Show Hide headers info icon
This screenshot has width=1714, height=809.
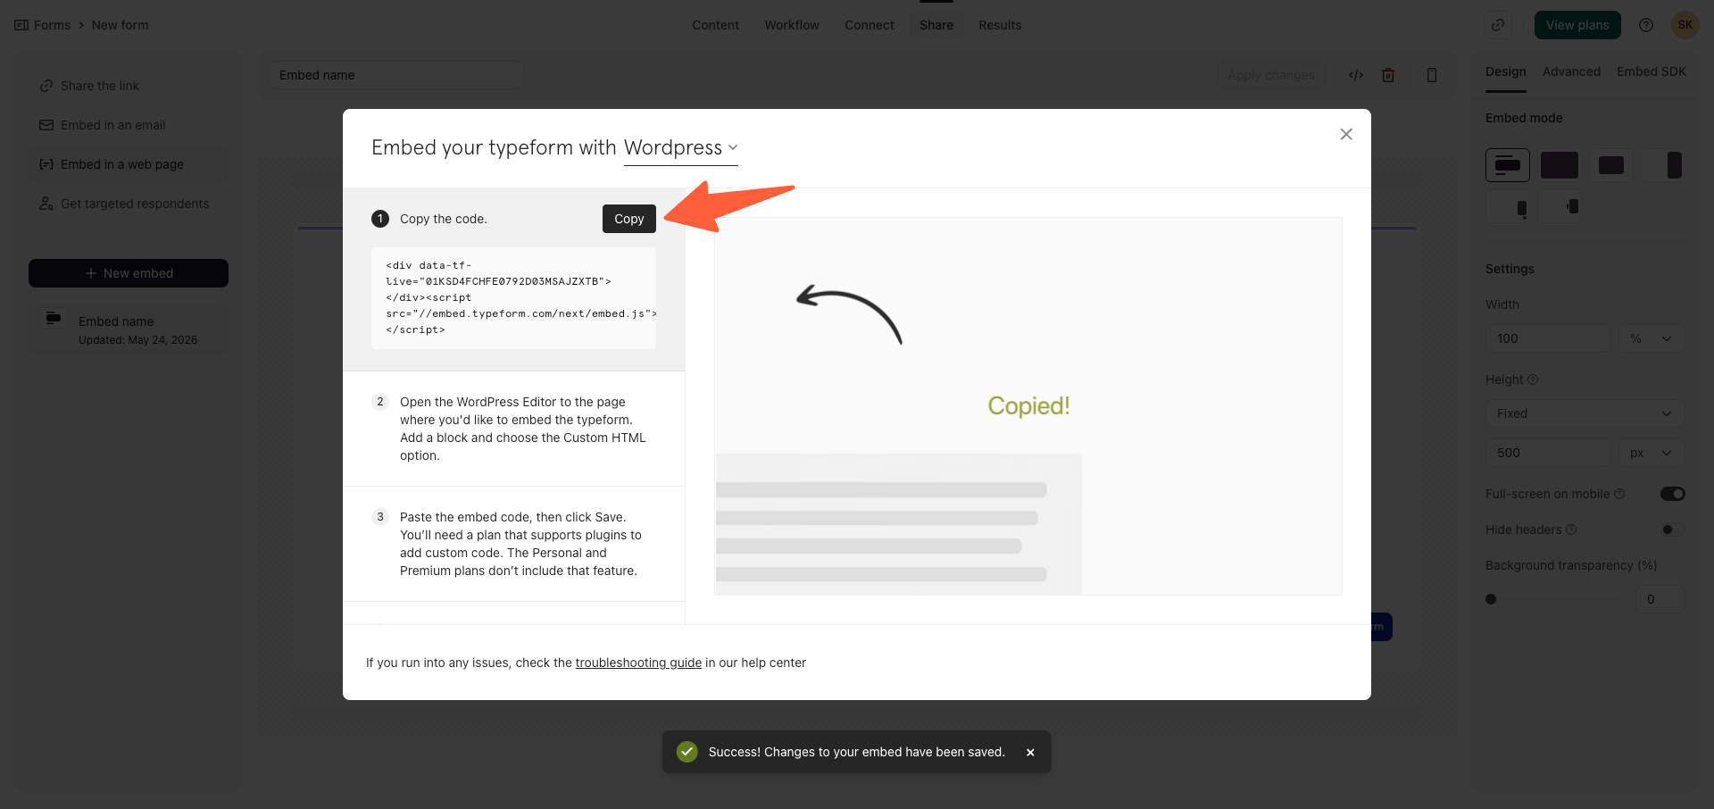pos(1571,530)
